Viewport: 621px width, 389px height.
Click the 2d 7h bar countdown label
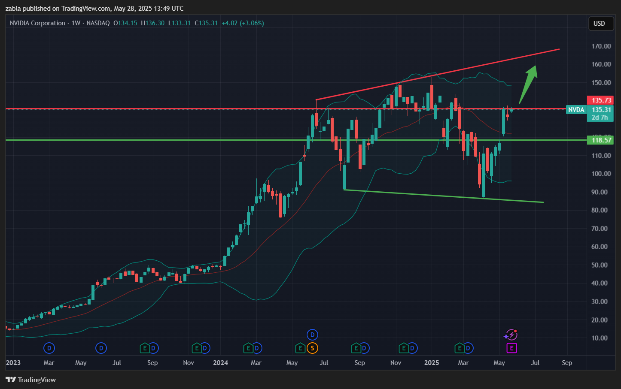tap(600, 118)
